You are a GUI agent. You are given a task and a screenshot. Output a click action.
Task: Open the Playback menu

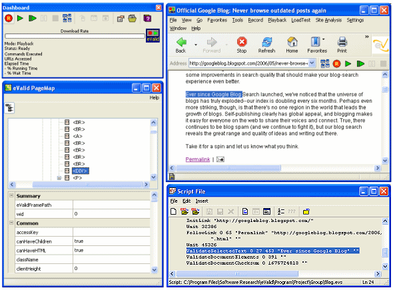click(x=277, y=20)
